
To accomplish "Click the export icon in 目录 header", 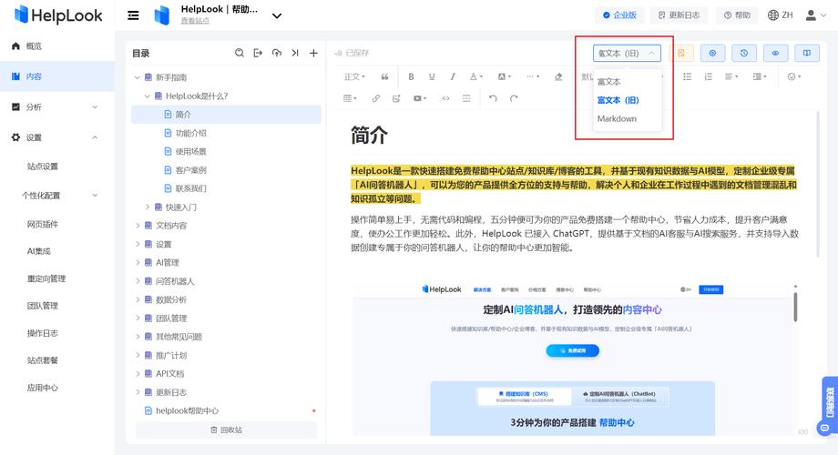I will coord(258,53).
